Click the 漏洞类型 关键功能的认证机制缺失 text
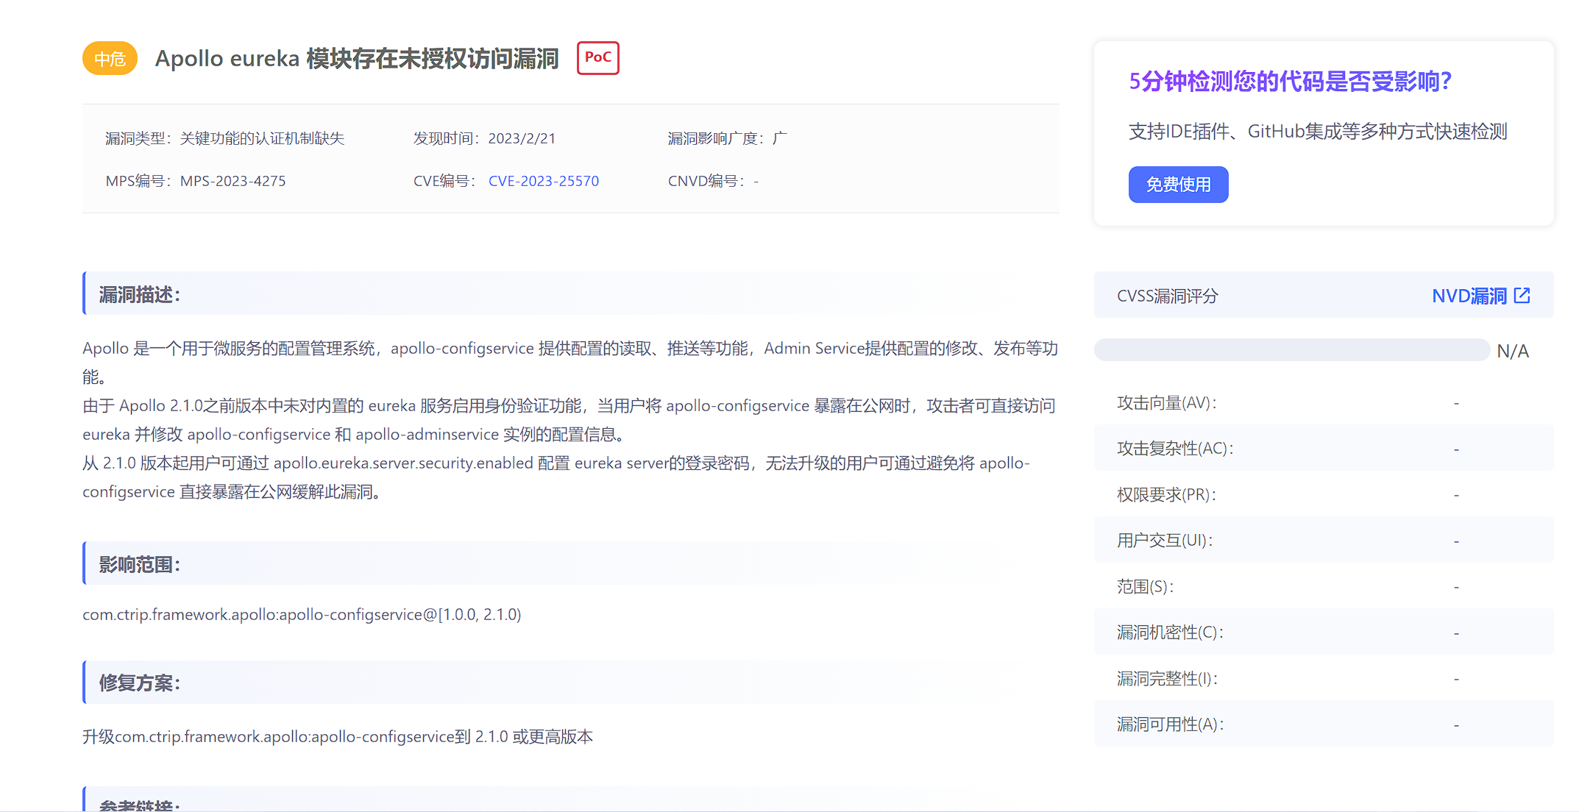Screen dimensions: 1579x812 tap(224, 138)
